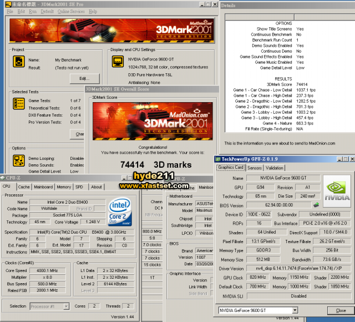Click the GPU Clock 820 MHz field
The width and height of the screenshot is (355, 322).
(x=257, y=278)
